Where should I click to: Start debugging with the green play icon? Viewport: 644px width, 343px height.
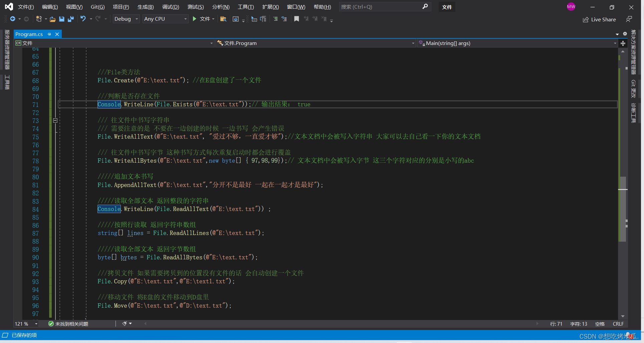coord(195,19)
